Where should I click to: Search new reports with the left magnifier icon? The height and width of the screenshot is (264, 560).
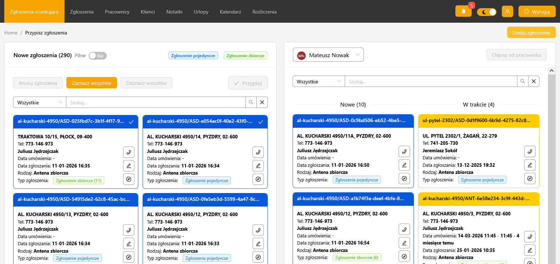[251, 102]
